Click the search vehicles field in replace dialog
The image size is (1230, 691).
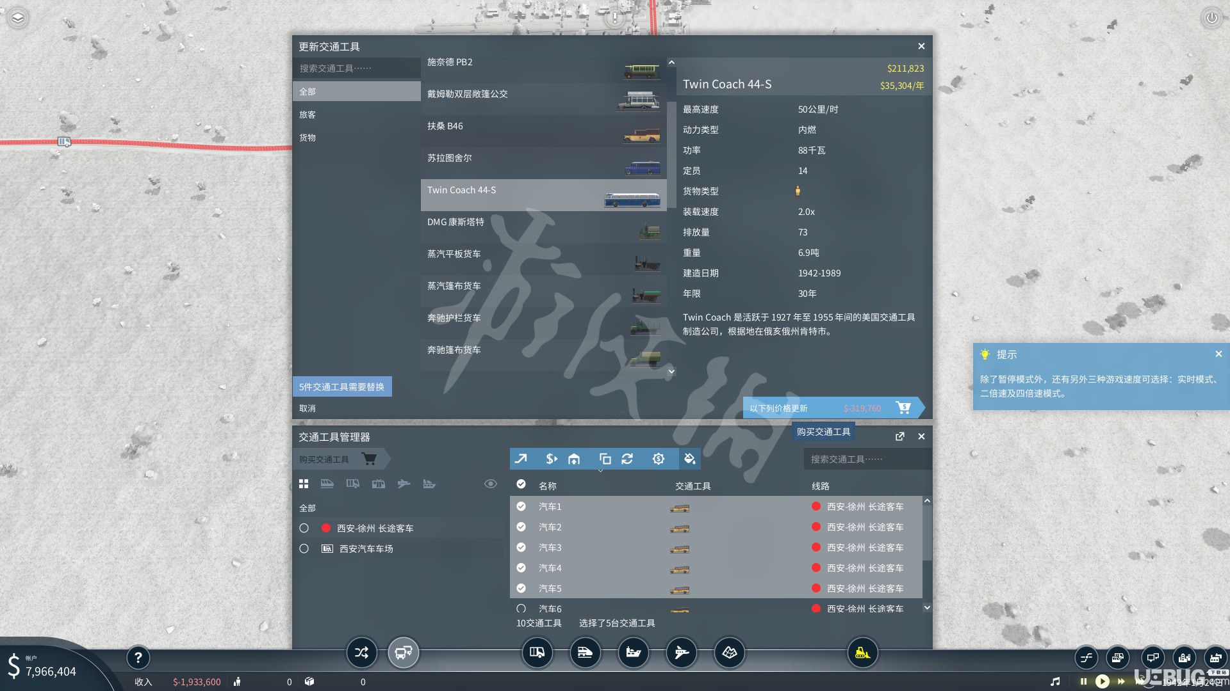357,68
